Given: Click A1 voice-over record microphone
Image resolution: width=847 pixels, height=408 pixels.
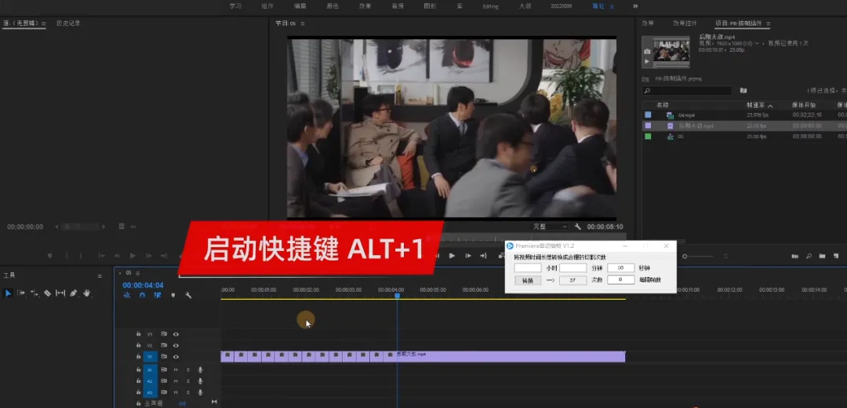Looking at the screenshot, I should 201,370.
